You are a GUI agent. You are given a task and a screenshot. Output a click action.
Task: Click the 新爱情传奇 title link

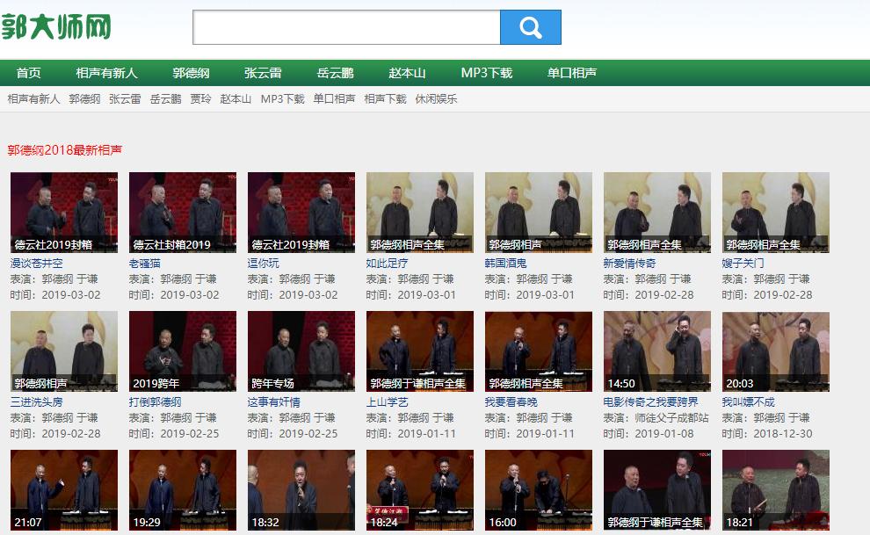pos(630,264)
